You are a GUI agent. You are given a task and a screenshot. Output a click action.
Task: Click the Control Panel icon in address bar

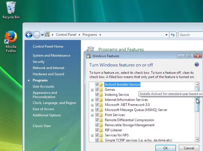click(x=48, y=35)
